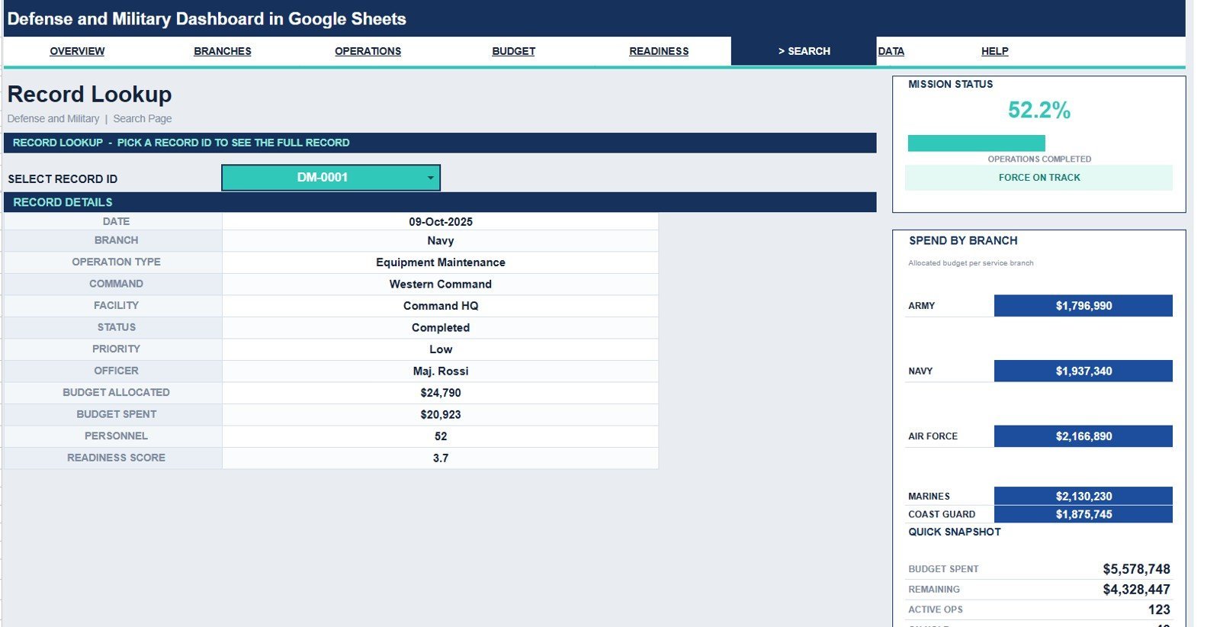Click the personnel value 52

[x=441, y=436]
